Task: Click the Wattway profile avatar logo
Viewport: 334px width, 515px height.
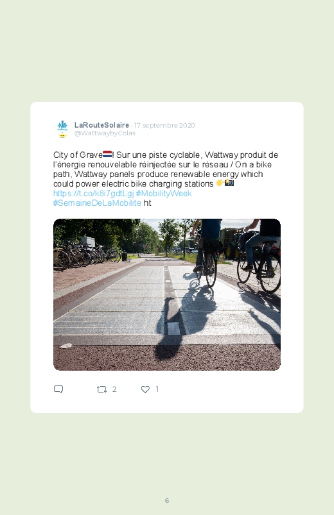Action: (x=62, y=129)
